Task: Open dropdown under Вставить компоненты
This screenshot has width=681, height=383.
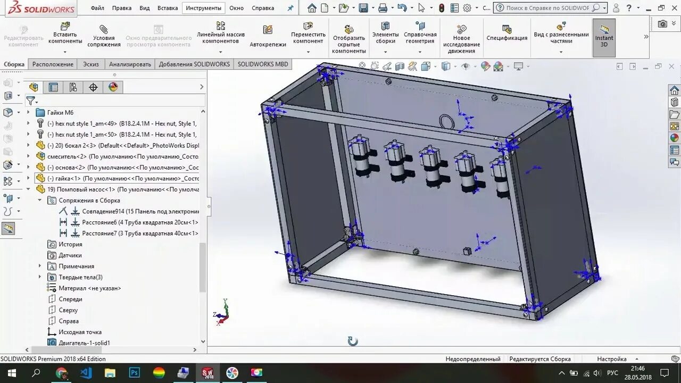Action: coord(65,52)
